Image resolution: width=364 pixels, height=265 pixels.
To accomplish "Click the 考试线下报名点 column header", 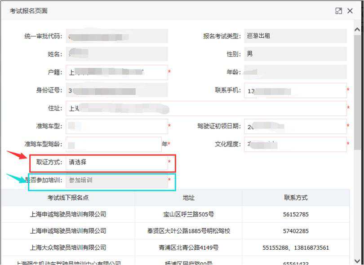I will coord(68,198).
